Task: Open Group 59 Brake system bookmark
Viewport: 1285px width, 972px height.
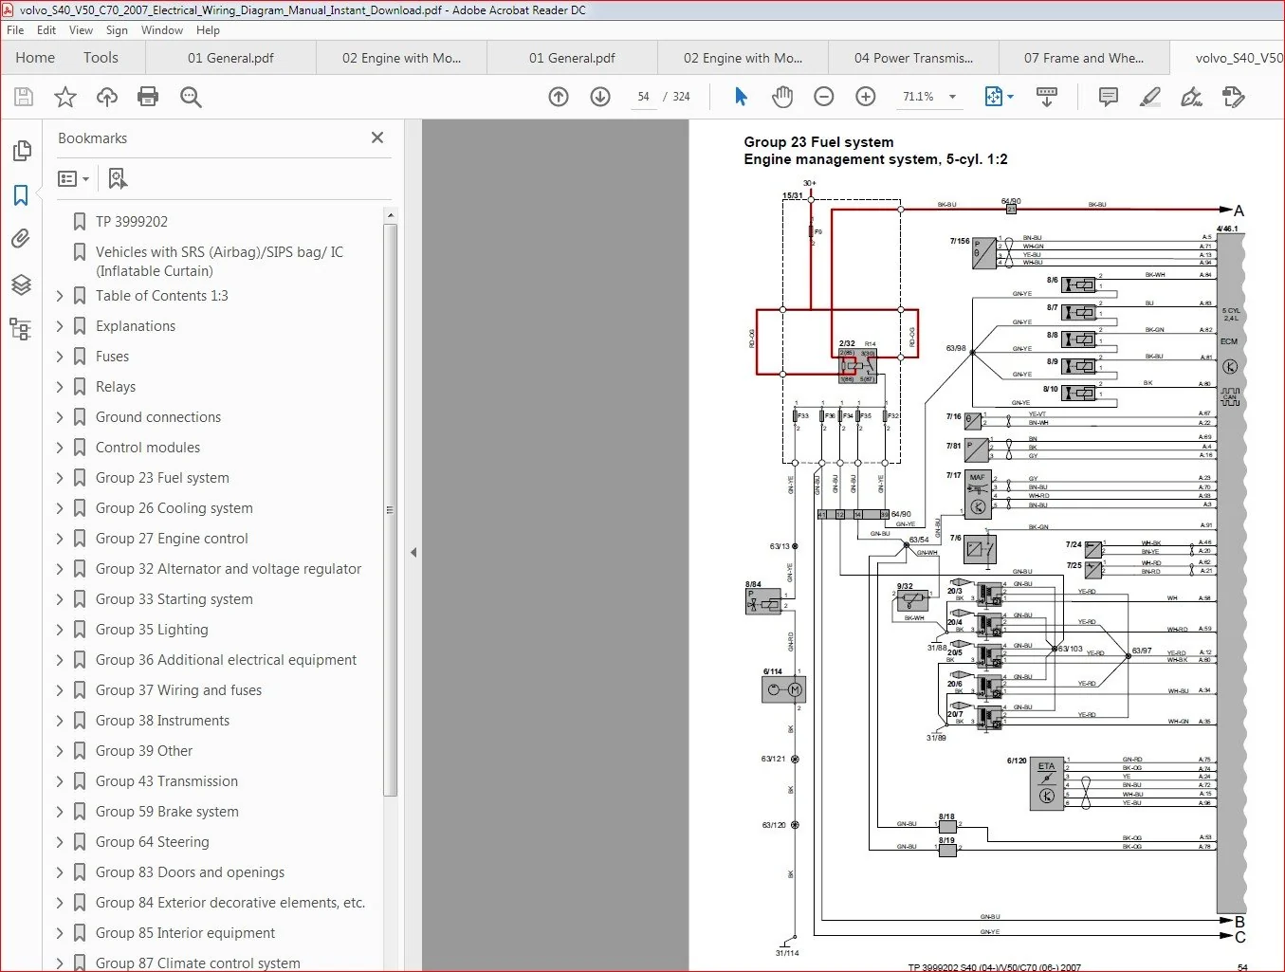Action: tap(167, 812)
